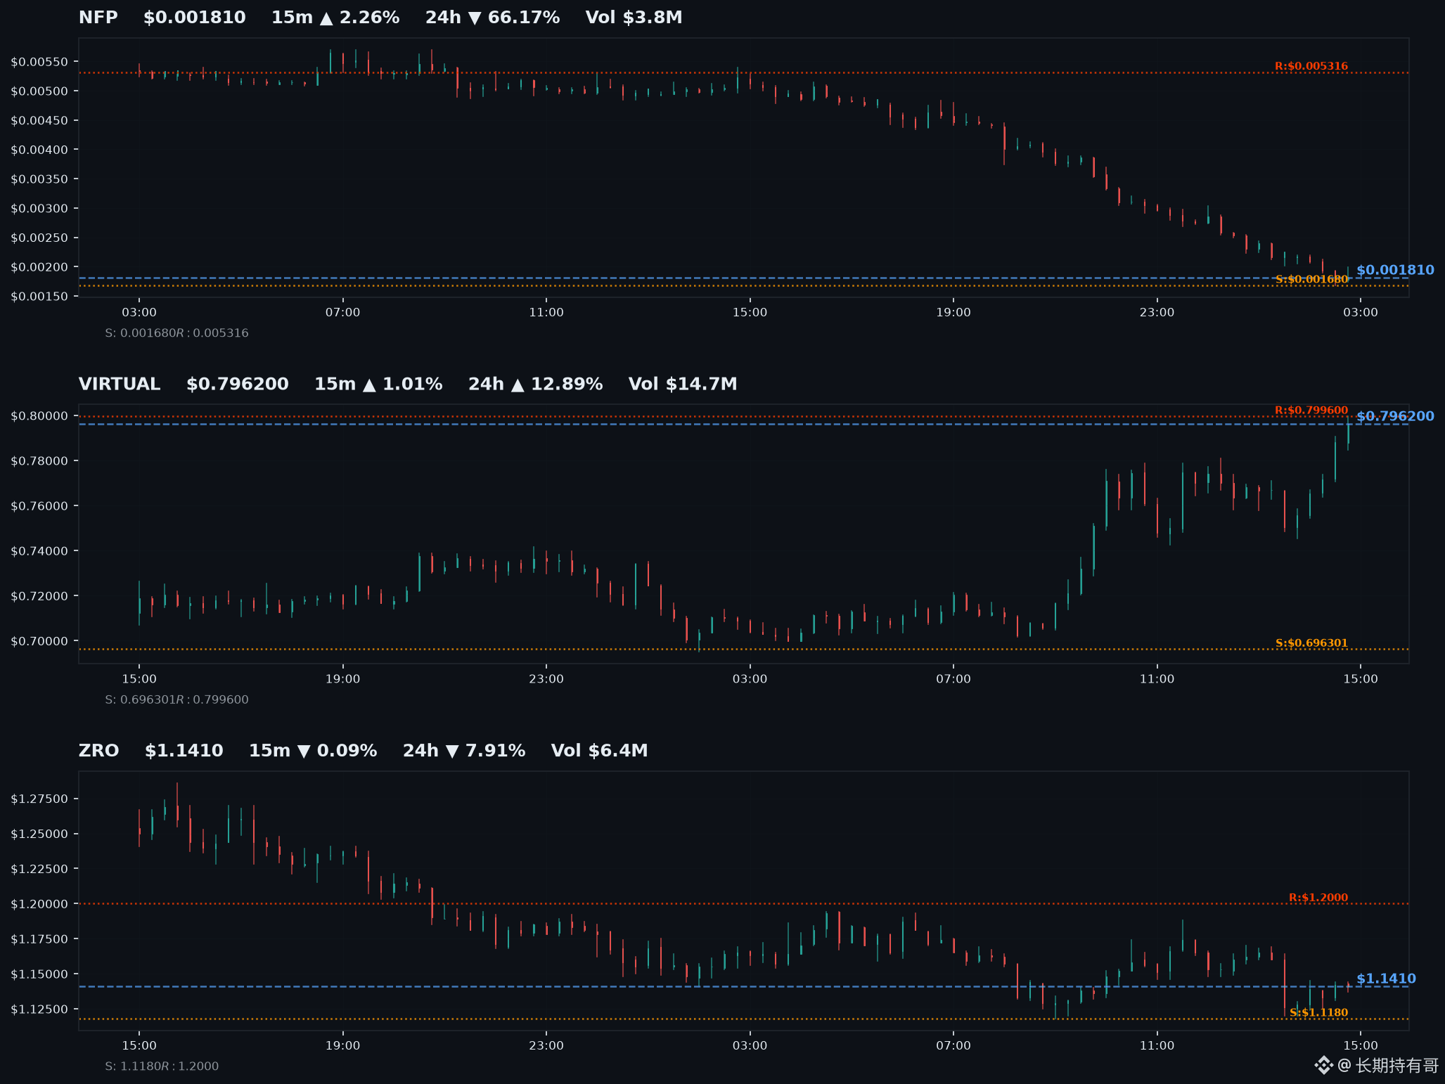
Task: Click the ZRO ticker title
Action: (x=99, y=751)
